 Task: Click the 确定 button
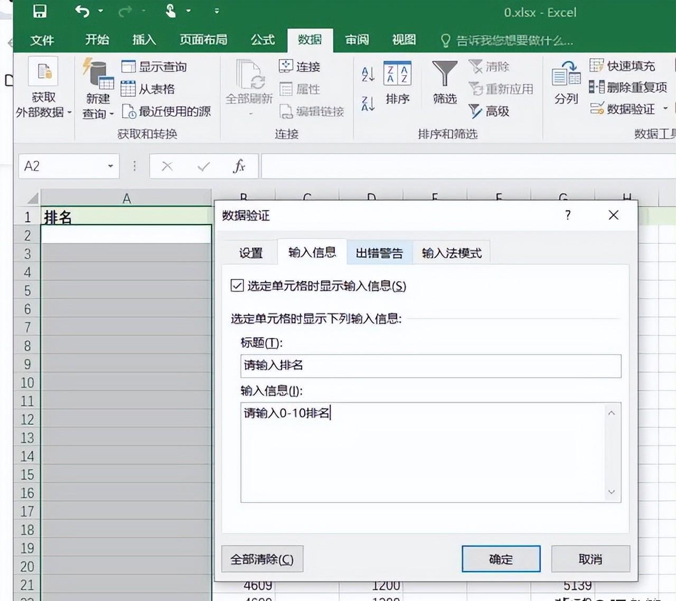501,559
